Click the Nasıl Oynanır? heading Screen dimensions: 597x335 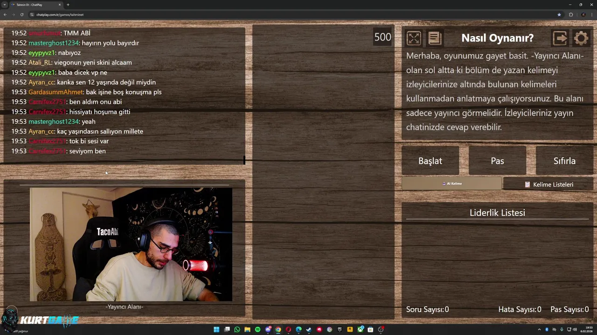497,38
